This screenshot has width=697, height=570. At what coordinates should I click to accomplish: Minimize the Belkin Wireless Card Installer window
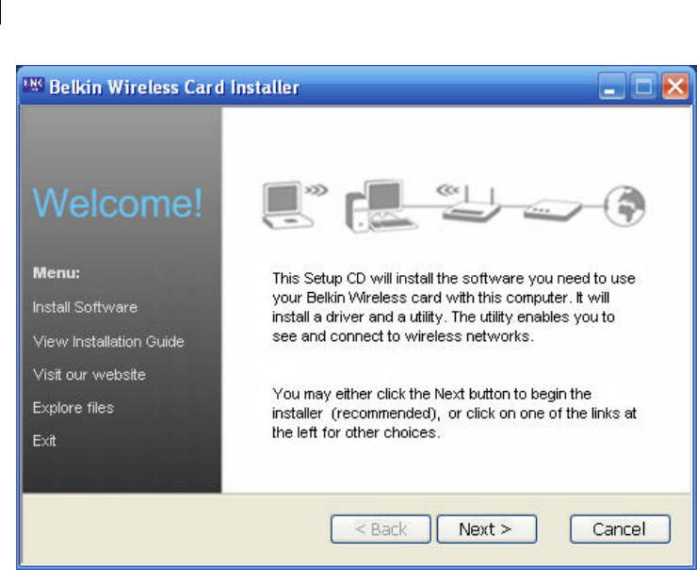click(612, 87)
